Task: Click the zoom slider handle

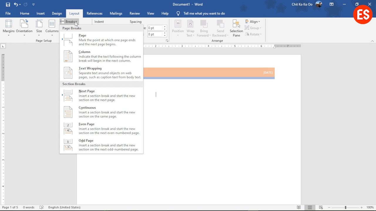Action: 345,207
